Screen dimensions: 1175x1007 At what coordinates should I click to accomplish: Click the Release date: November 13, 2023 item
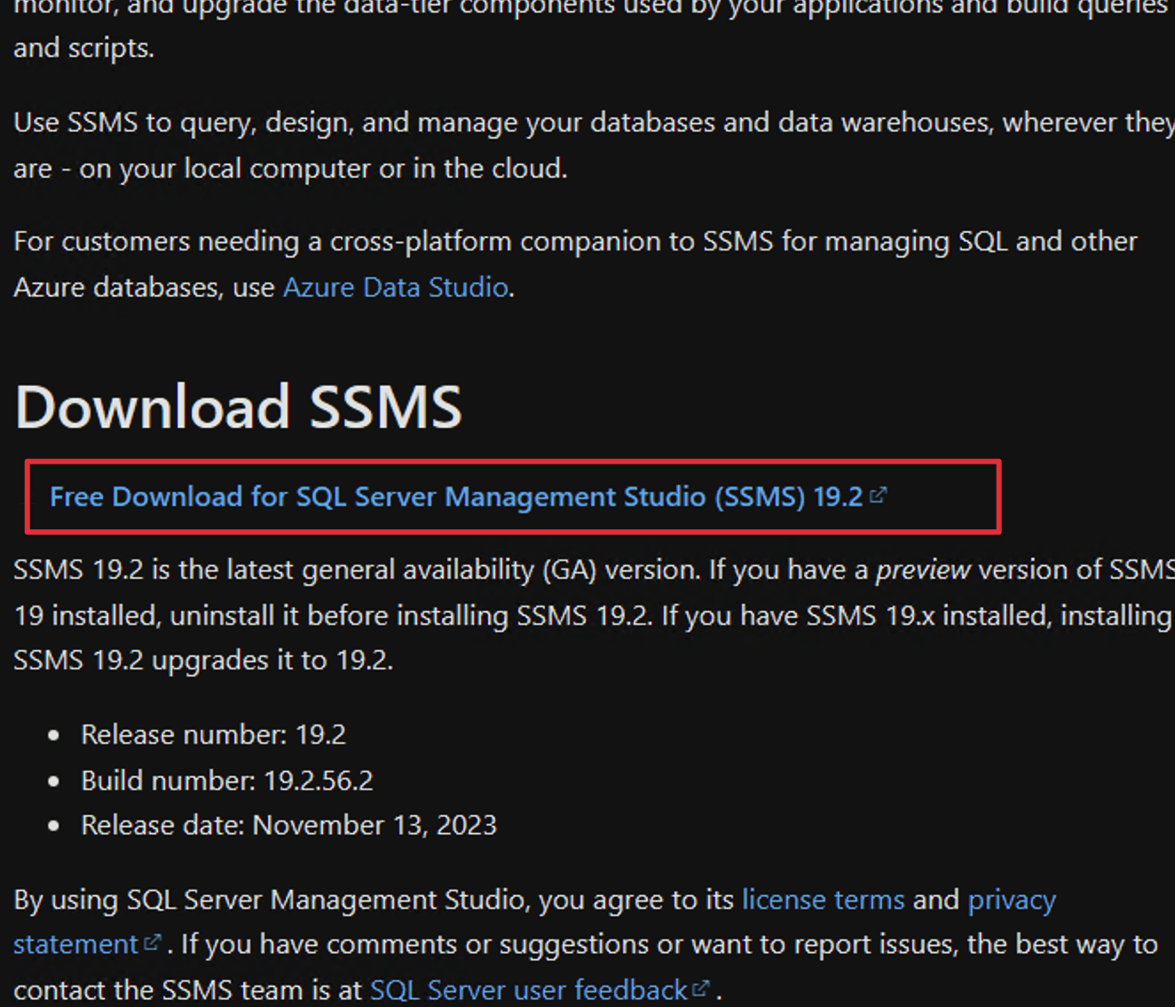[x=288, y=825]
